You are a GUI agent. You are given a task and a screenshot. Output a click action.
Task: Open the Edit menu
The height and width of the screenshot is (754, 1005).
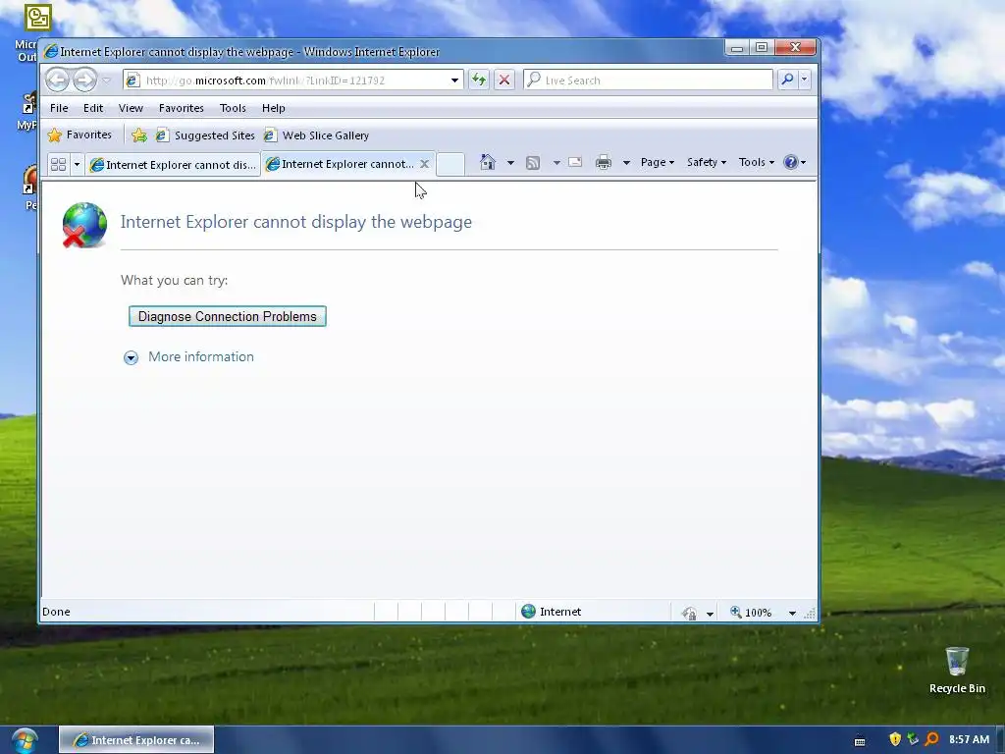(x=93, y=108)
